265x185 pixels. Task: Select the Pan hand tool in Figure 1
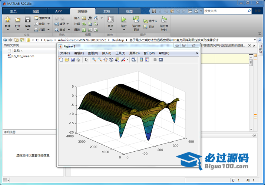coord(106,60)
